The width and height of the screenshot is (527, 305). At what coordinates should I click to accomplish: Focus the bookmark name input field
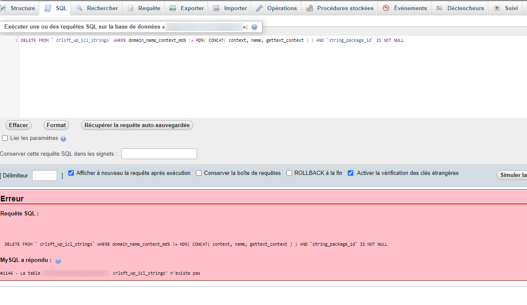(x=159, y=154)
